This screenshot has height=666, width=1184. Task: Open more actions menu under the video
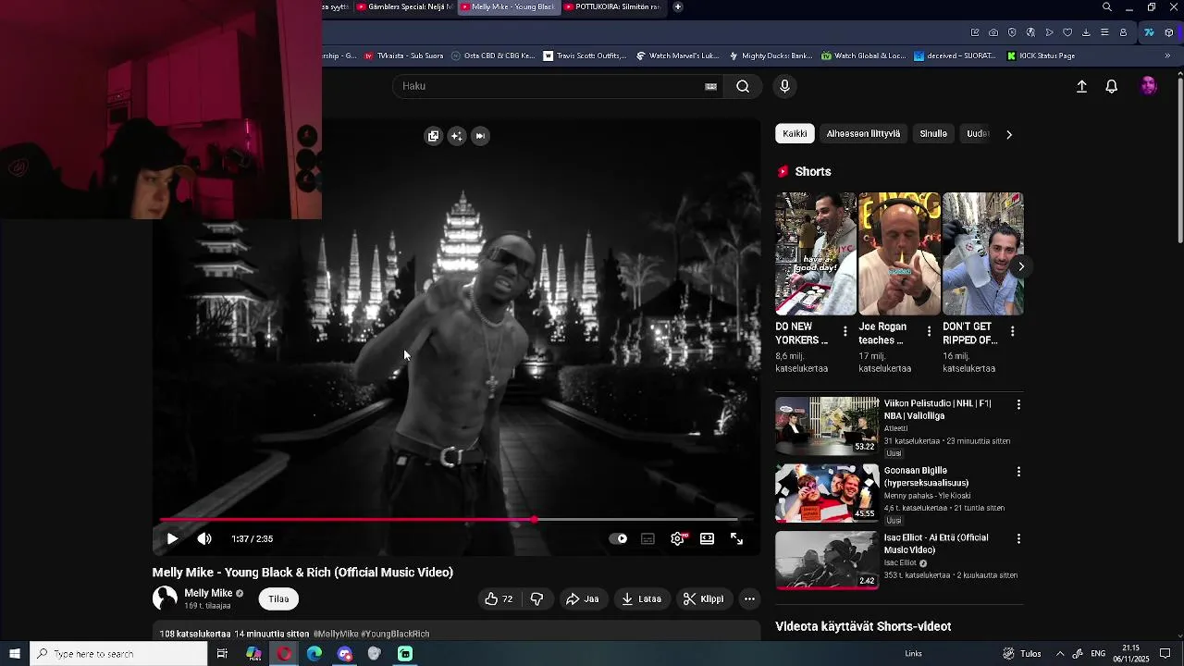pos(749,599)
